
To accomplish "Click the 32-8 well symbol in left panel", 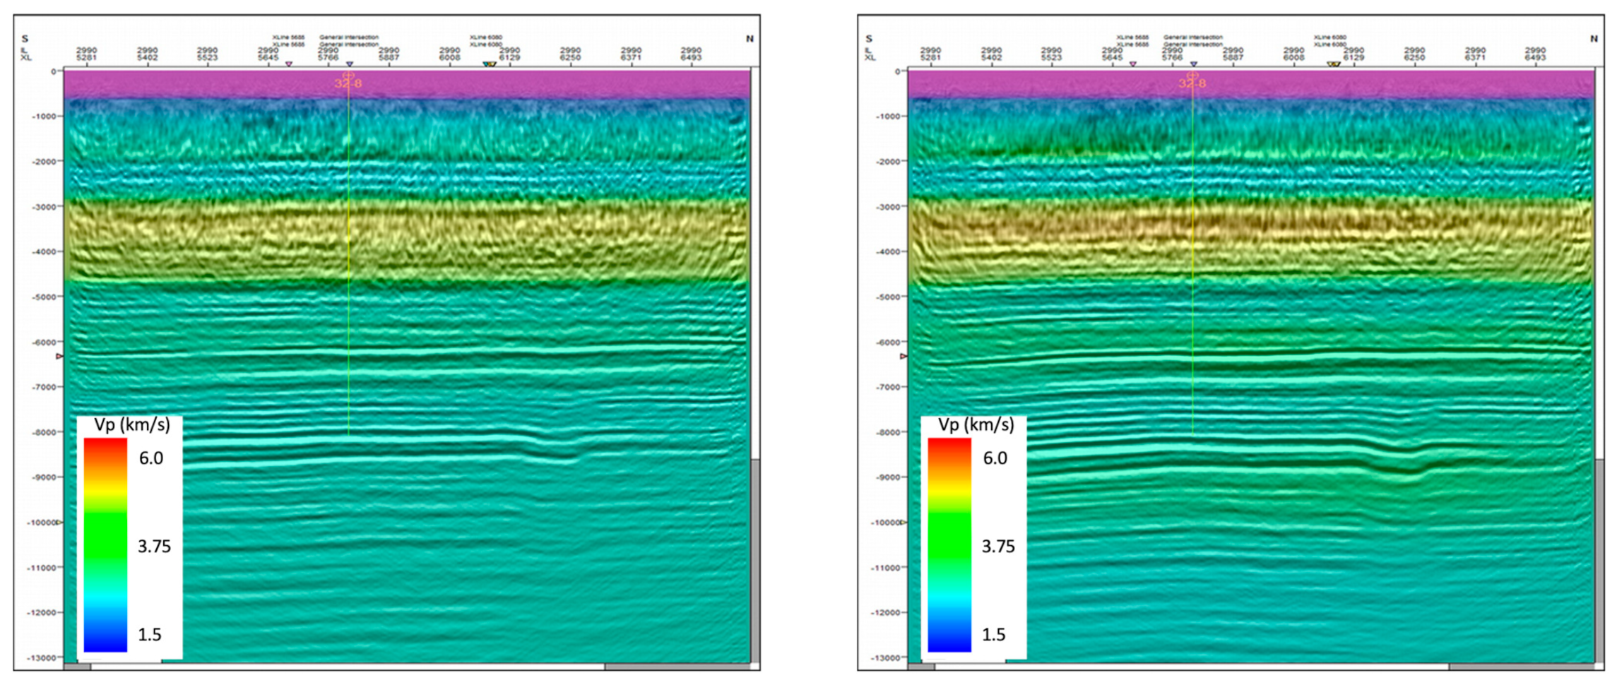I will pyautogui.click(x=348, y=75).
